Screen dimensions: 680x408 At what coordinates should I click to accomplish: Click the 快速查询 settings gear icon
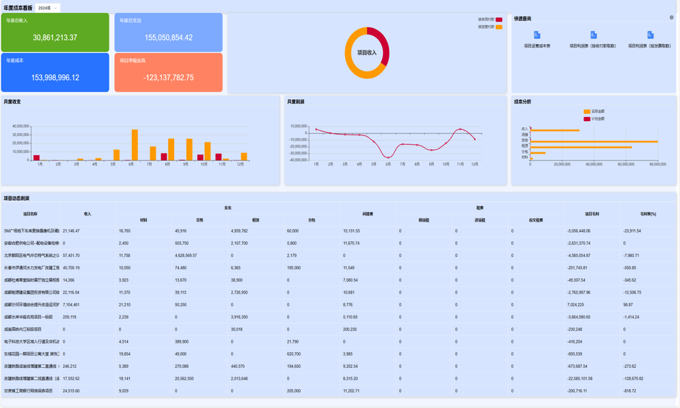(671, 18)
